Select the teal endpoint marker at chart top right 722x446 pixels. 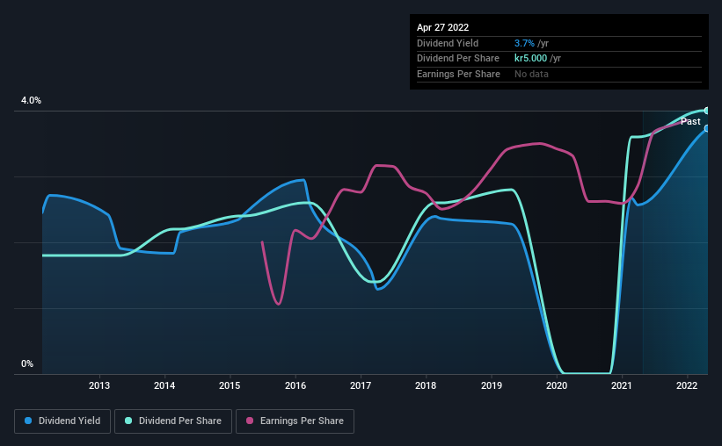[x=707, y=111]
